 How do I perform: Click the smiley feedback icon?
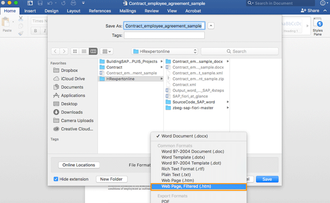click(322, 3)
